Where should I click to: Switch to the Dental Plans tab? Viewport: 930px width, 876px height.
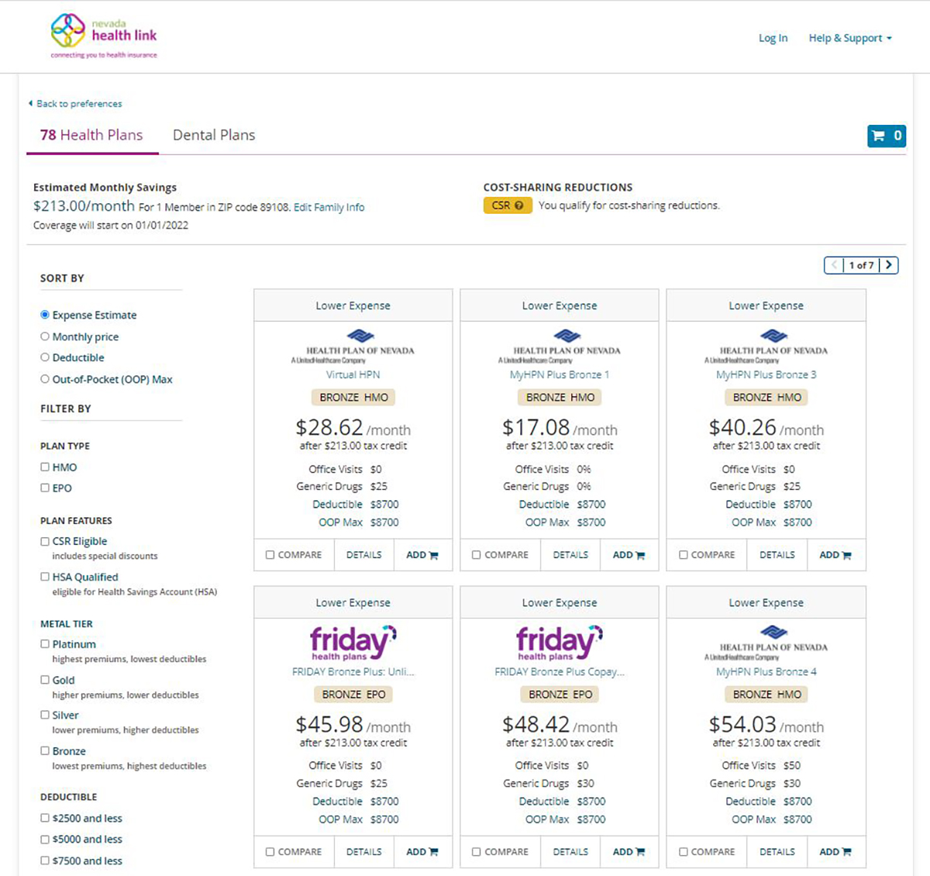pos(214,135)
